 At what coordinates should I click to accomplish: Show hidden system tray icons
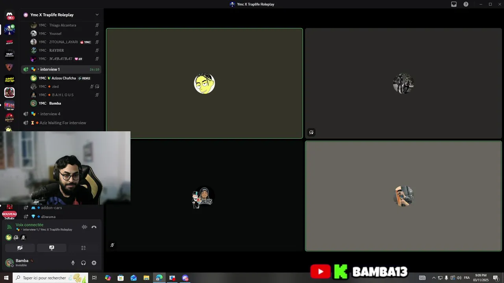point(434,278)
